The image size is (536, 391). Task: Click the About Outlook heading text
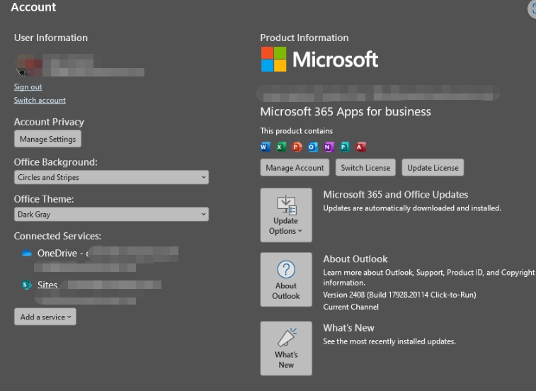355,259
